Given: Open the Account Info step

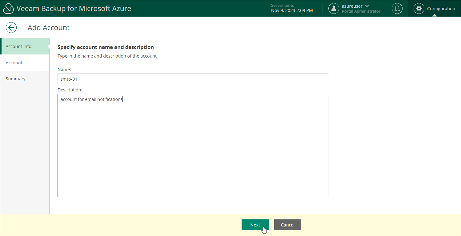Looking at the screenshot, I should pos(25,46).
